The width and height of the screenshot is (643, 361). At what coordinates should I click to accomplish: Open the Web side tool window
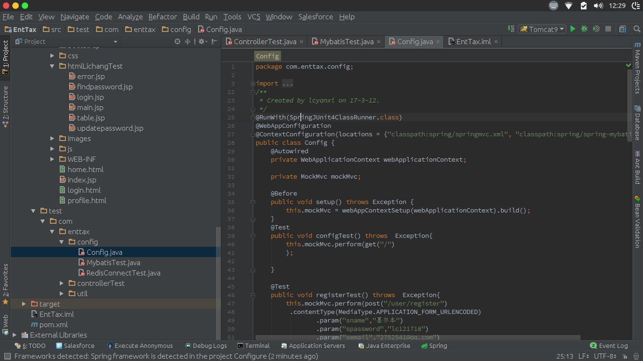click(5, 325)
